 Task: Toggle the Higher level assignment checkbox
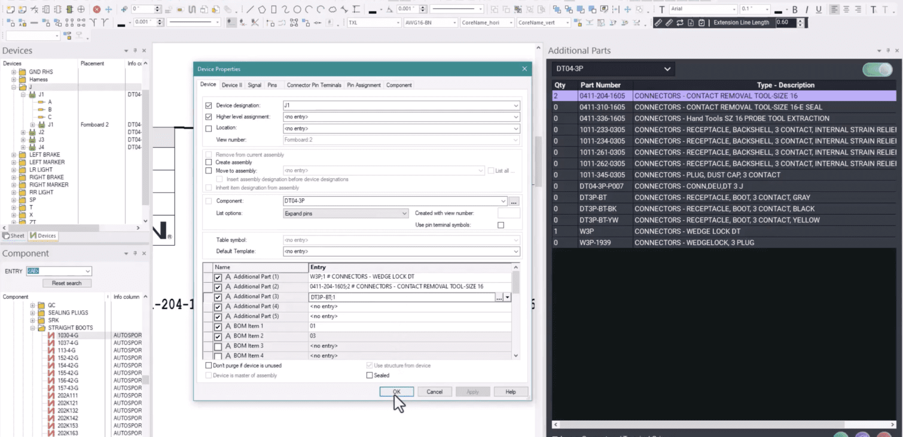point(209,117)
